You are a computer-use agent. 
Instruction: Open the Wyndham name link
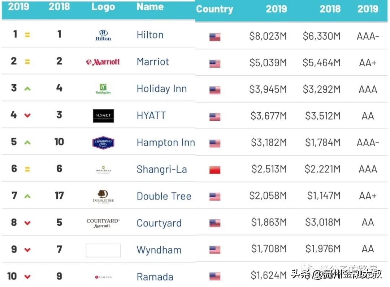pos(159,250)
